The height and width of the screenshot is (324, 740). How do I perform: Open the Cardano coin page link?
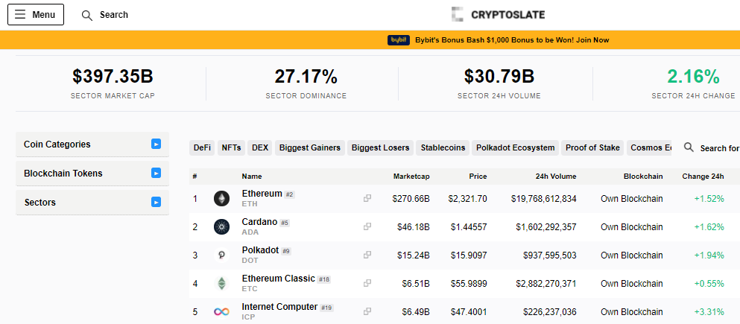(259, 222)
